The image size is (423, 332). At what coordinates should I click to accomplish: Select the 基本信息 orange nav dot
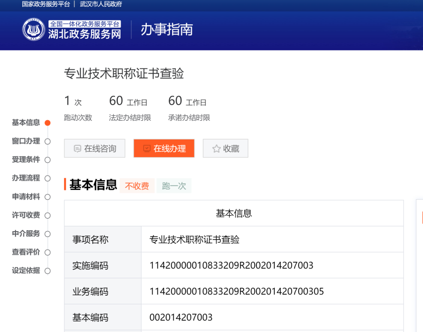coord(47,123)
